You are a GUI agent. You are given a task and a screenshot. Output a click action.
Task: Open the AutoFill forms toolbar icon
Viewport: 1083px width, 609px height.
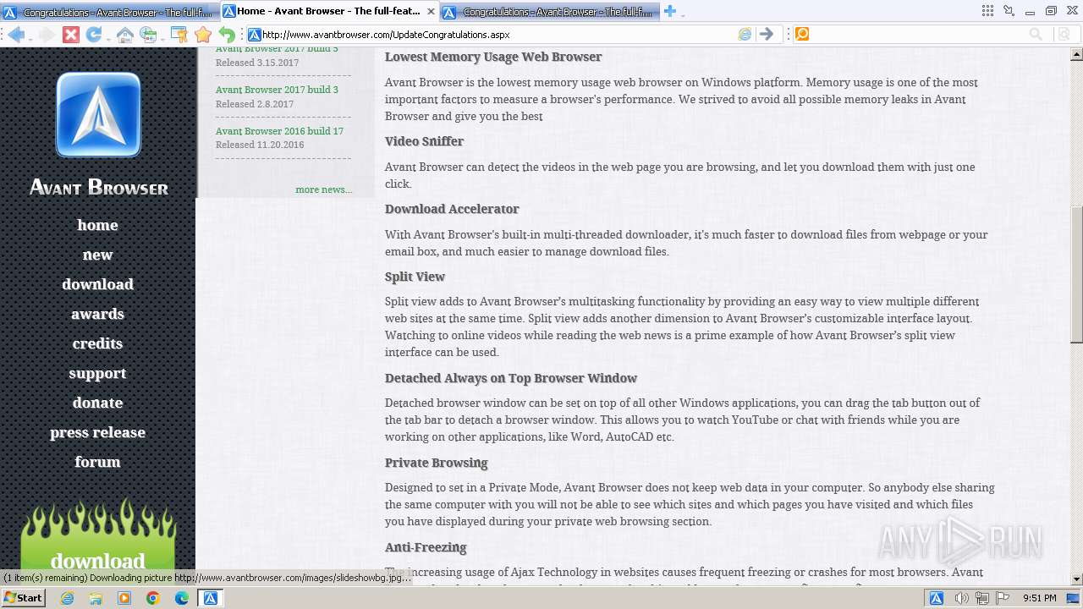coord(179,35)
